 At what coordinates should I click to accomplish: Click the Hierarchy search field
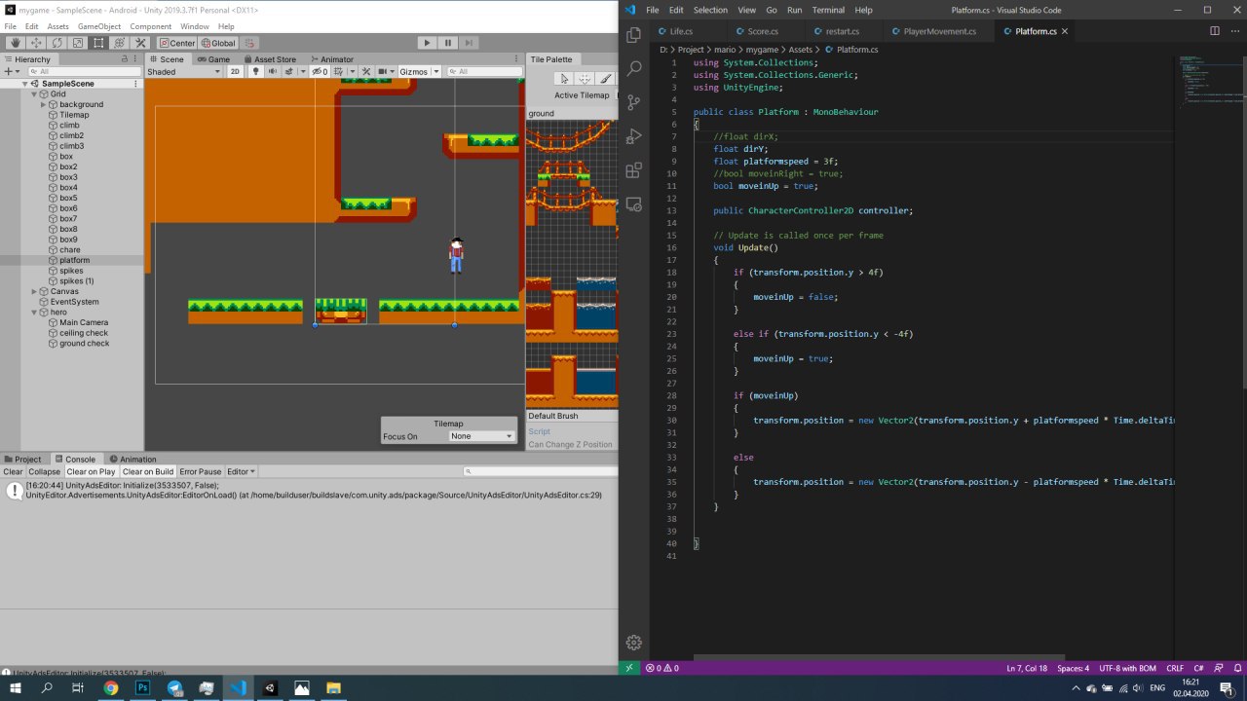tap(84, 71)
